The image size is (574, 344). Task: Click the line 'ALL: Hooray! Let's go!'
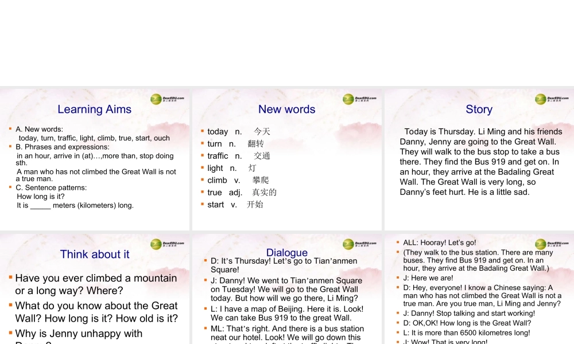pyautogui.click(x=440, y=243)
